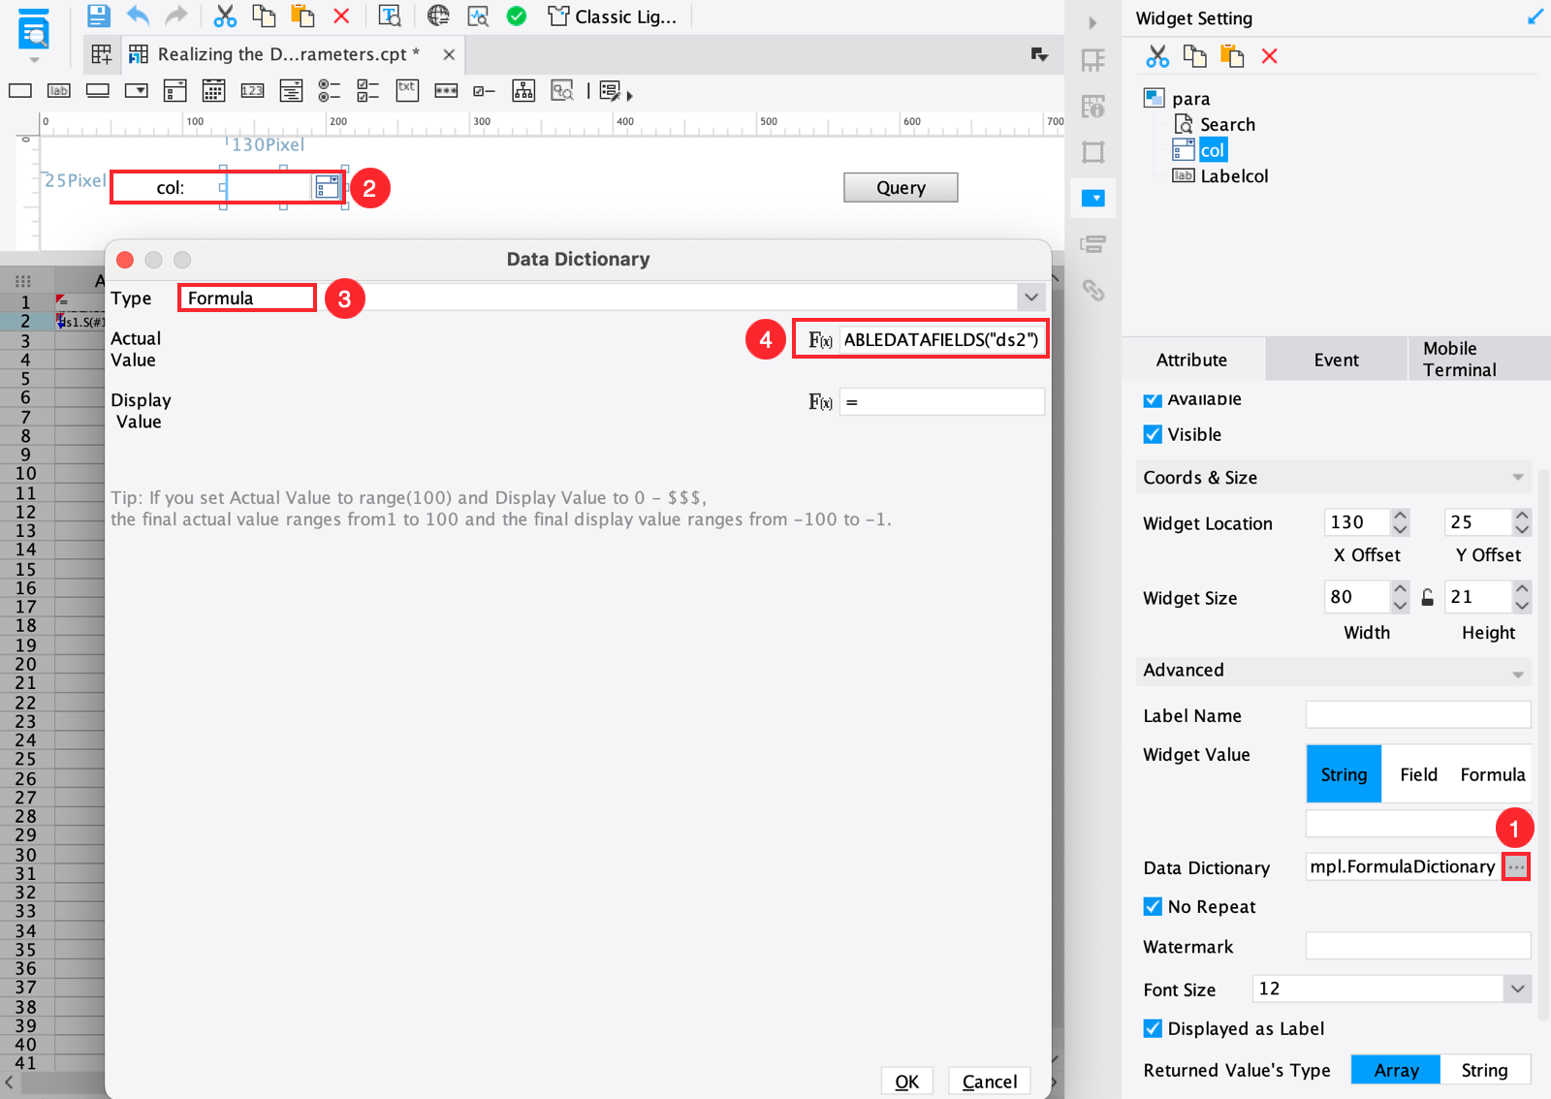Screen dimensions: 1551x1099
Task: Click the Save icon in the top toolbar
Action: click(x=98, y=16)
